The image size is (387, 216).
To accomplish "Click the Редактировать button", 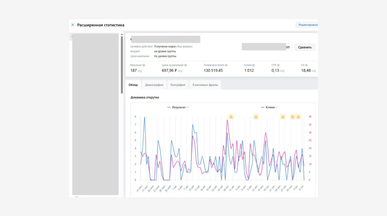I will point(307,25).
